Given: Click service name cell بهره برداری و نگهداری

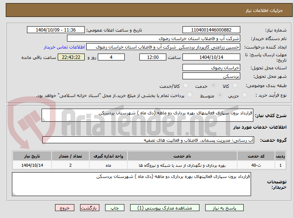Looking at the screenshot, I should (x=182, y=165).
